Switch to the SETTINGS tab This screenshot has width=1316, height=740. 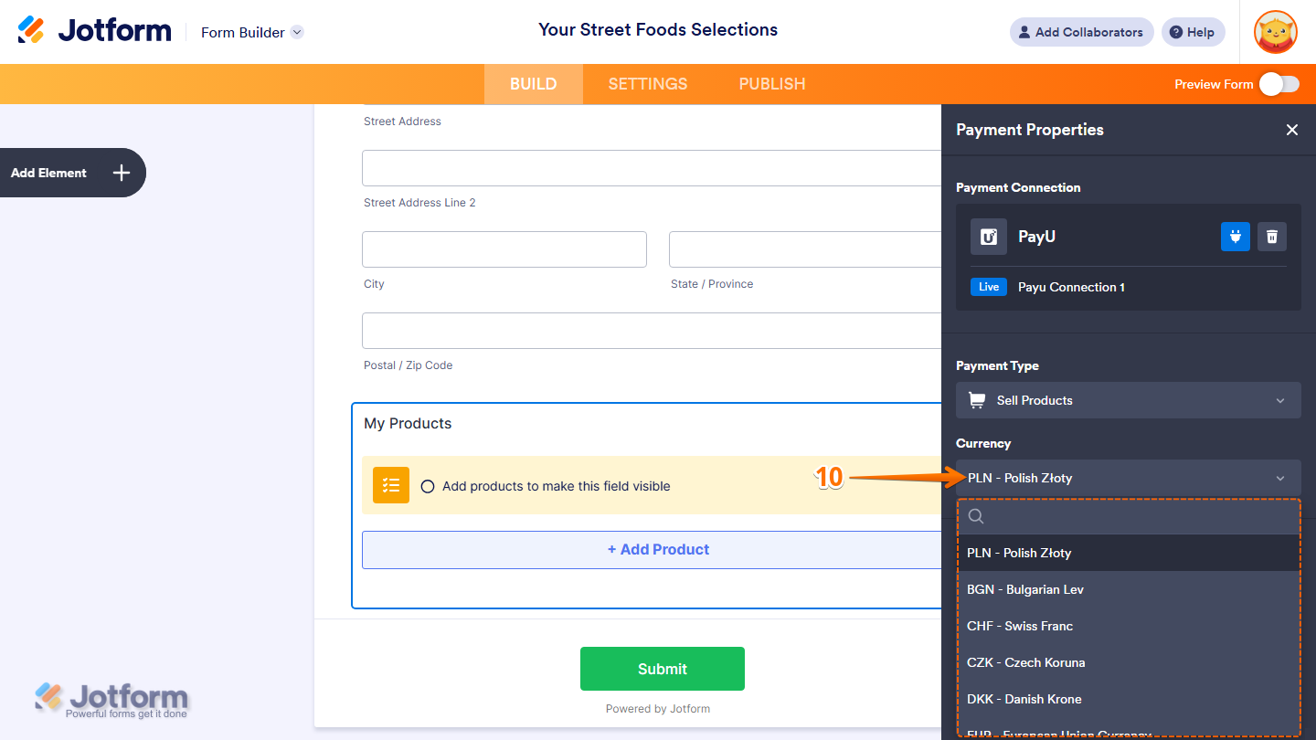[647, 84]
